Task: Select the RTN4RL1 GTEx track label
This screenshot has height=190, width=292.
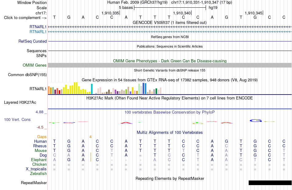Action: 38,89
